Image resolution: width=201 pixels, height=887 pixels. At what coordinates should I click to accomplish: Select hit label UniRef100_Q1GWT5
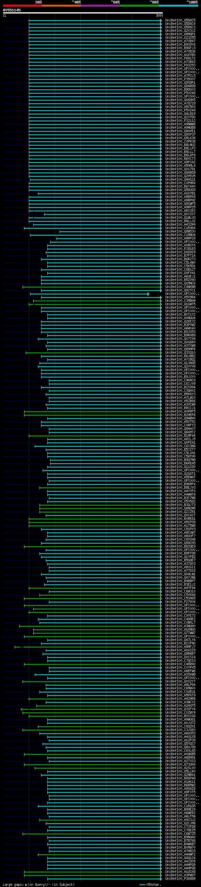point(180,304)
